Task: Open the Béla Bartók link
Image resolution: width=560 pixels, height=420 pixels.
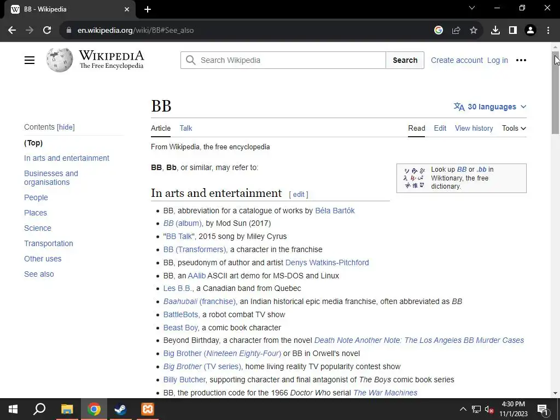Action: 335,211
